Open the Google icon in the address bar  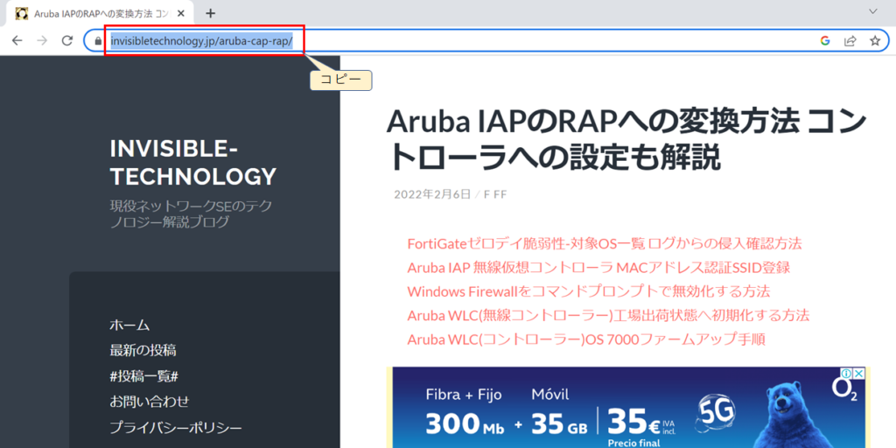pyautogui.click(x=824, y=40)
